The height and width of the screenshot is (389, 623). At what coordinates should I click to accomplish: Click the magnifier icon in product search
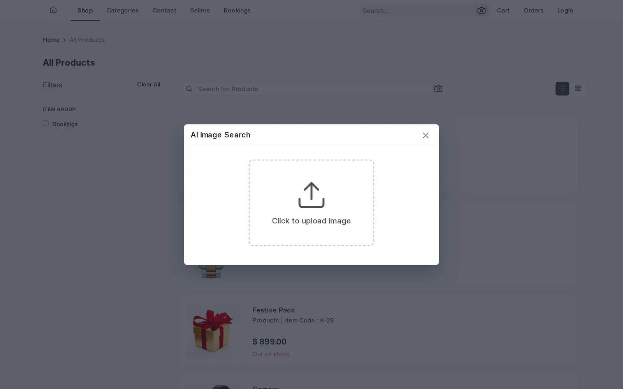coord(189,89)
